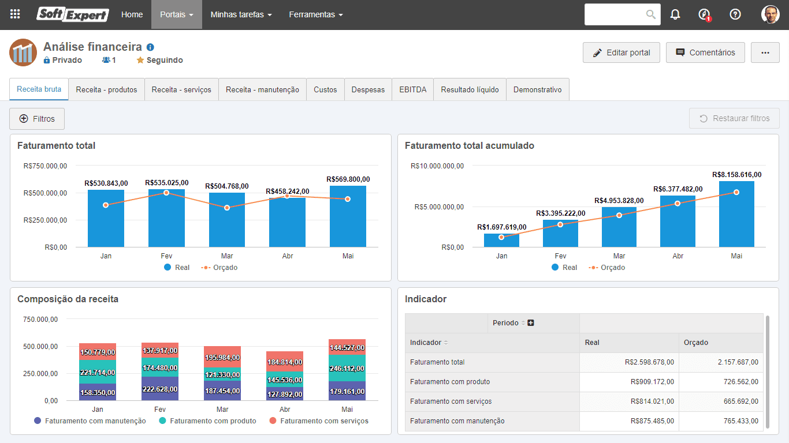The height and width of the screenshot is (443, 789).
Task: Click the Filtros button
Action: pyautogui.click(x=37, y=119)
